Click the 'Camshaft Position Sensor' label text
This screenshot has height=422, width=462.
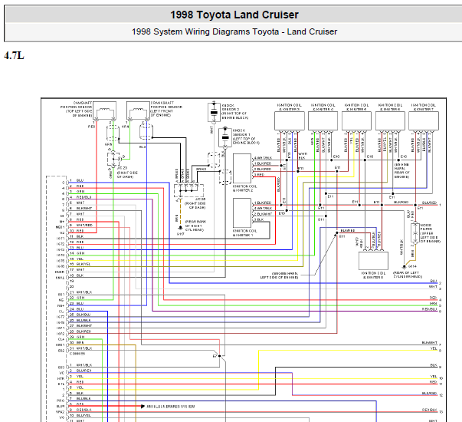76,109
